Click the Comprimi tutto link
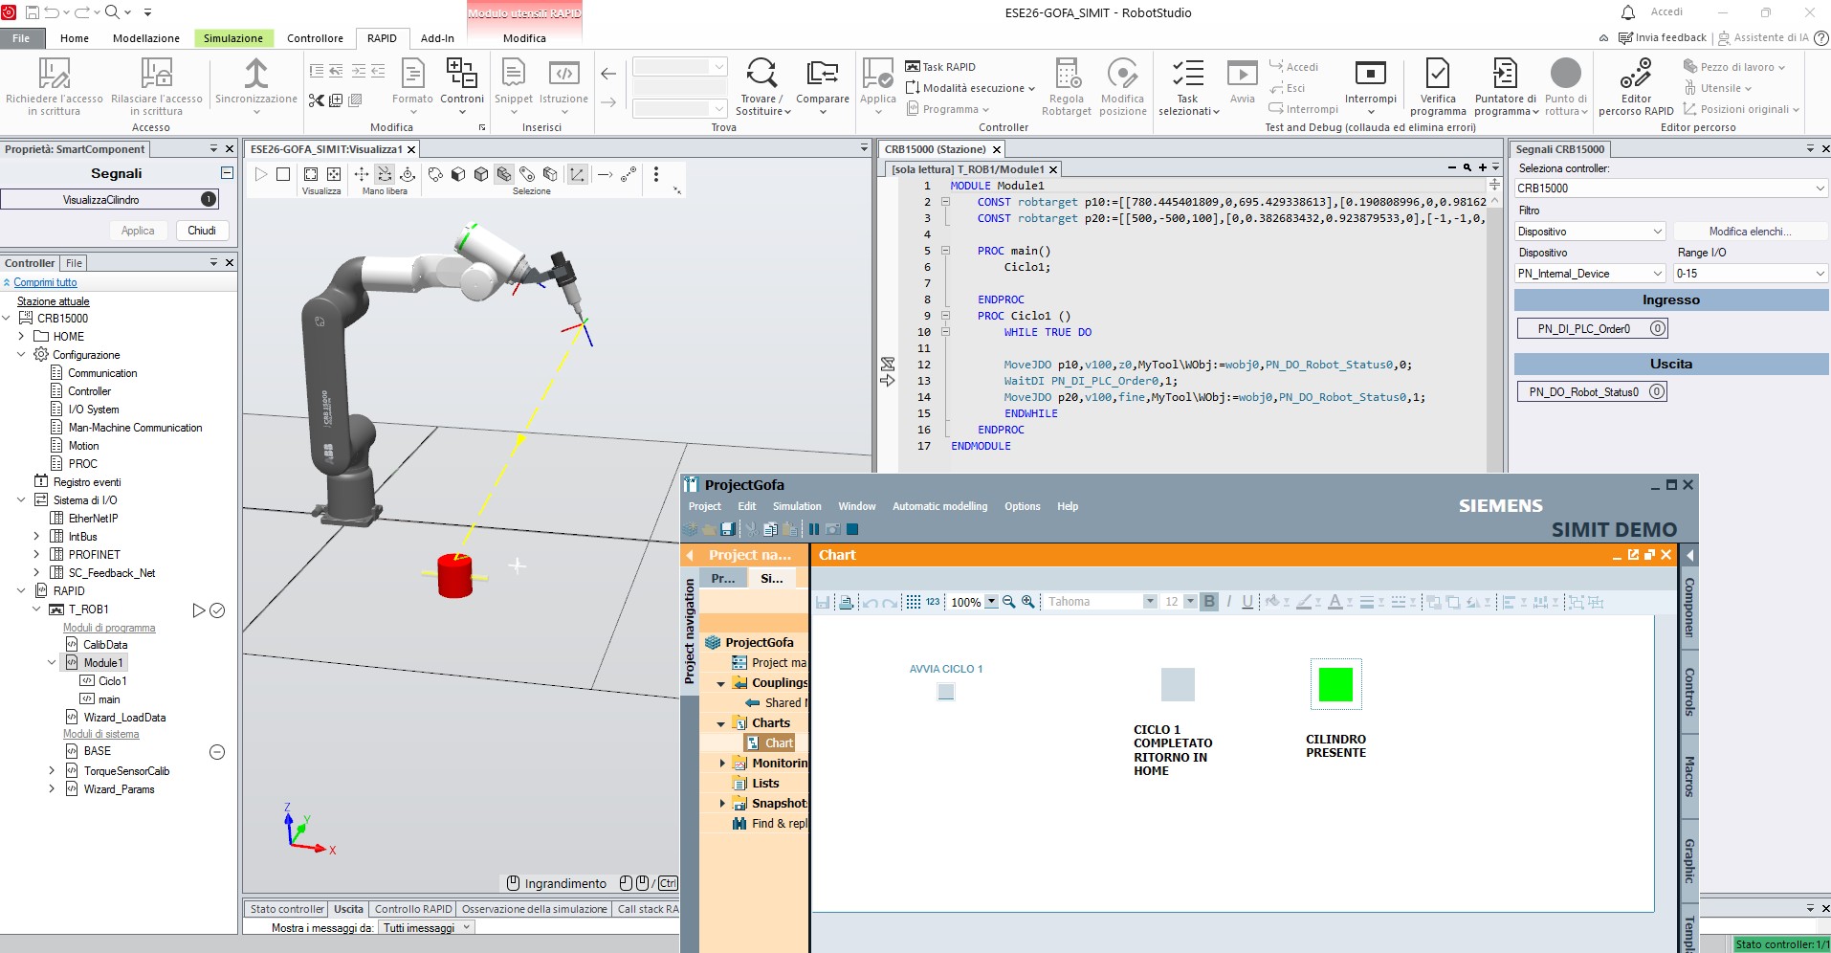This screenshot has width=1831, height=953. 45,282
